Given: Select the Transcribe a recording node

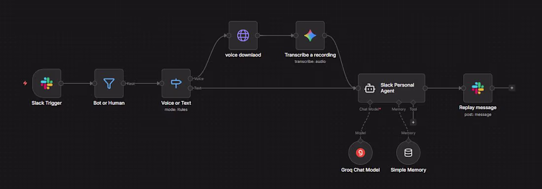Looking at the screenshot, I should (x=310, y=35).
